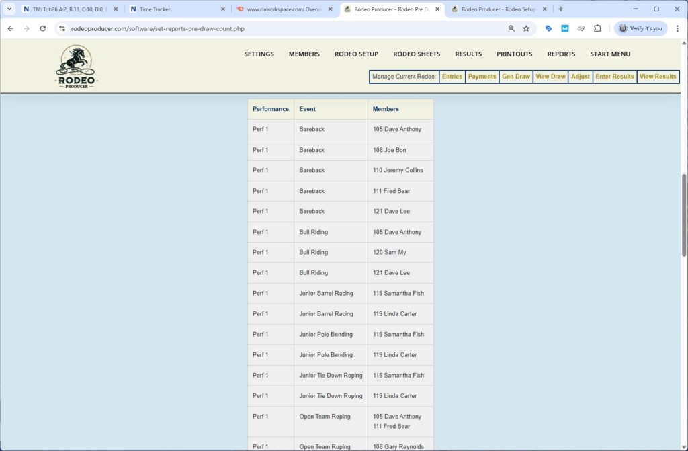Click the Verify it's you profile button
This screenshot has height=451, width=688.
640,28
